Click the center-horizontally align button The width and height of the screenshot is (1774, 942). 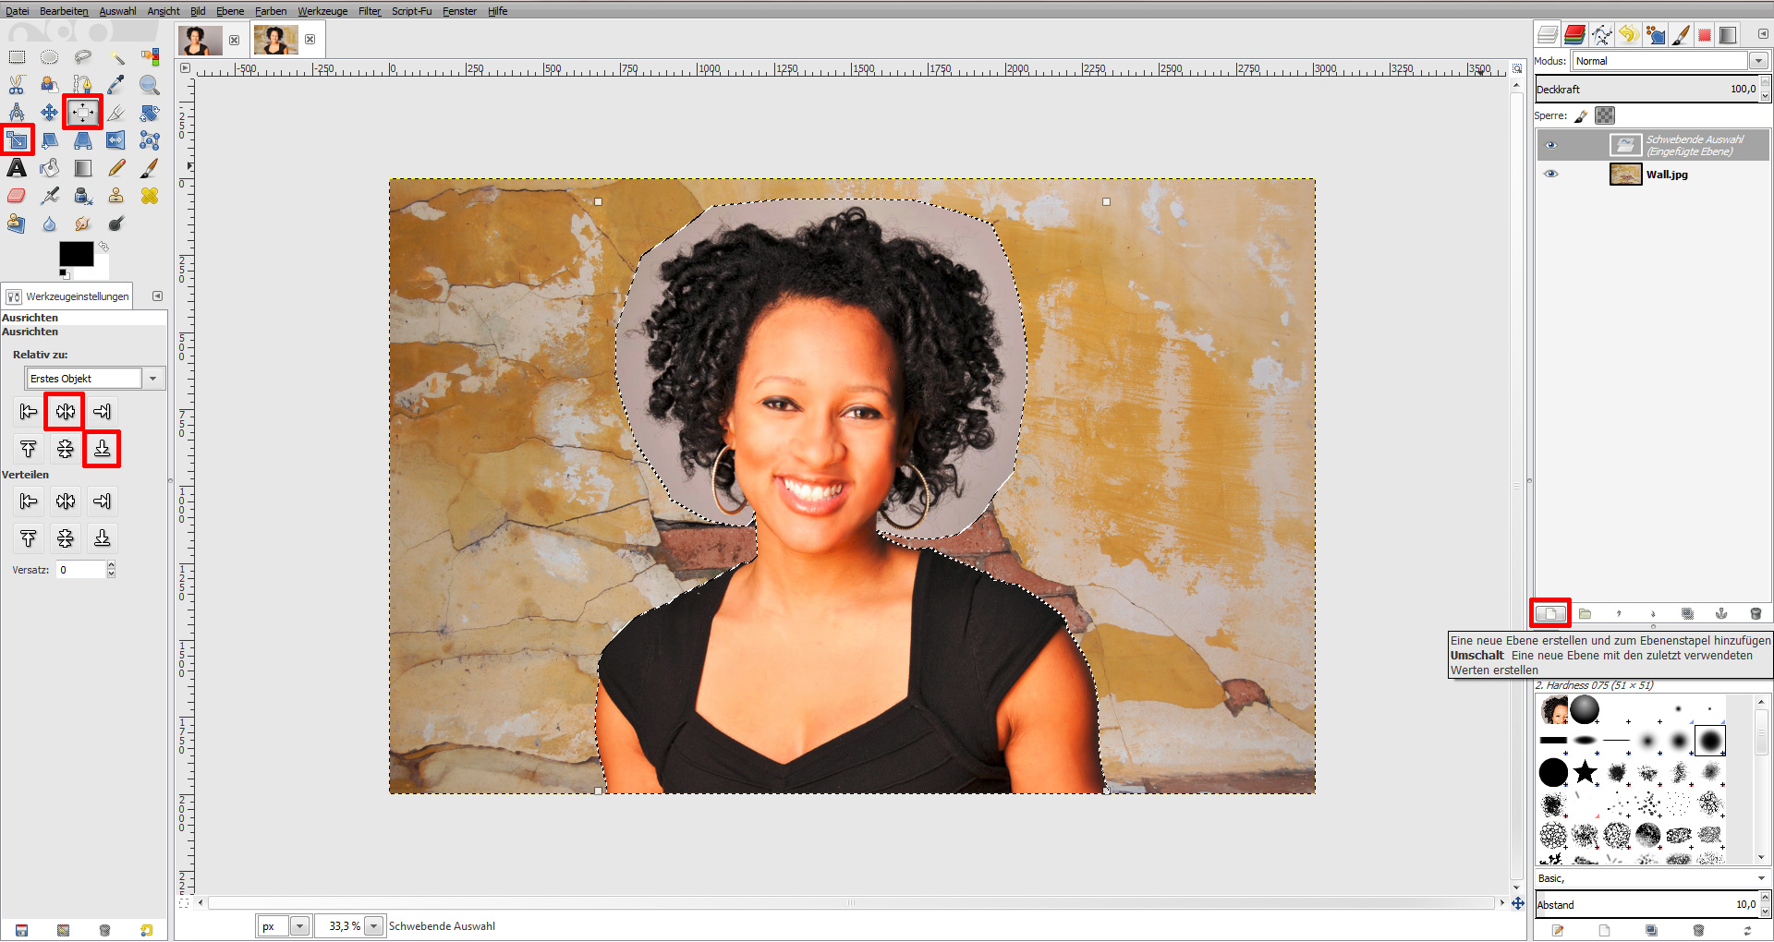click(64, 412)
